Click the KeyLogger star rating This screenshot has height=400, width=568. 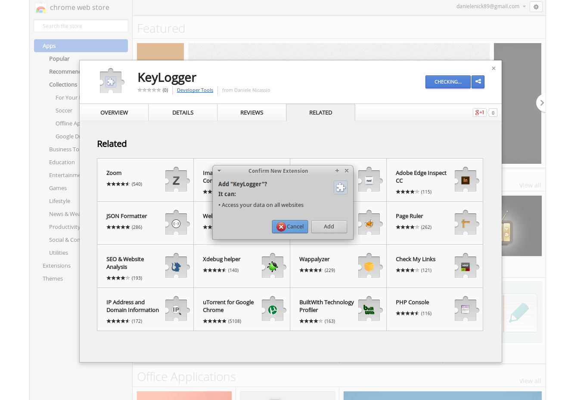coord(149,90)
